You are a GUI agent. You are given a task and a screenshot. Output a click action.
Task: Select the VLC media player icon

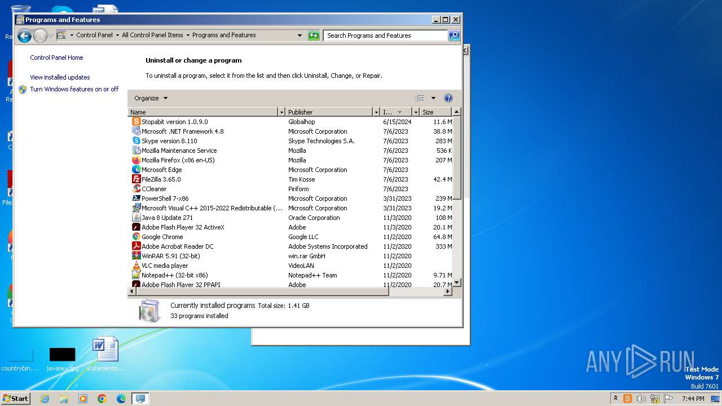[x=136, y=266]
